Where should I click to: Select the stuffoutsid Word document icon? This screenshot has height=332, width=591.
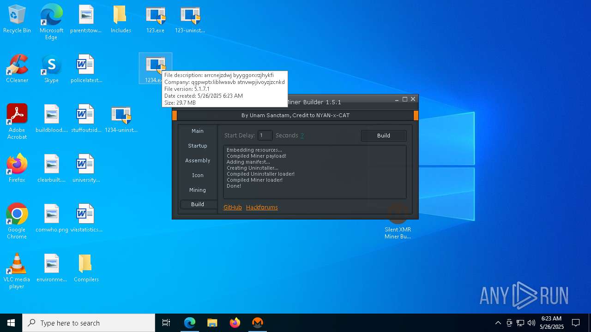coord(86,119)
